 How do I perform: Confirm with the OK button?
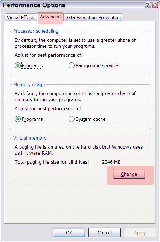click(x=69, y=233)
